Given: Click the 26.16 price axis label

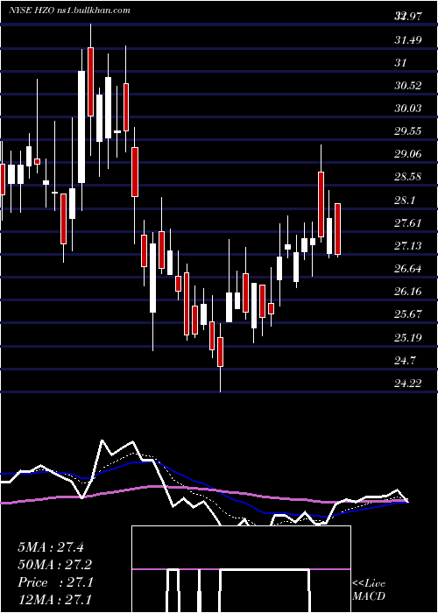Looking at the screenshot, I should [408, 292].
